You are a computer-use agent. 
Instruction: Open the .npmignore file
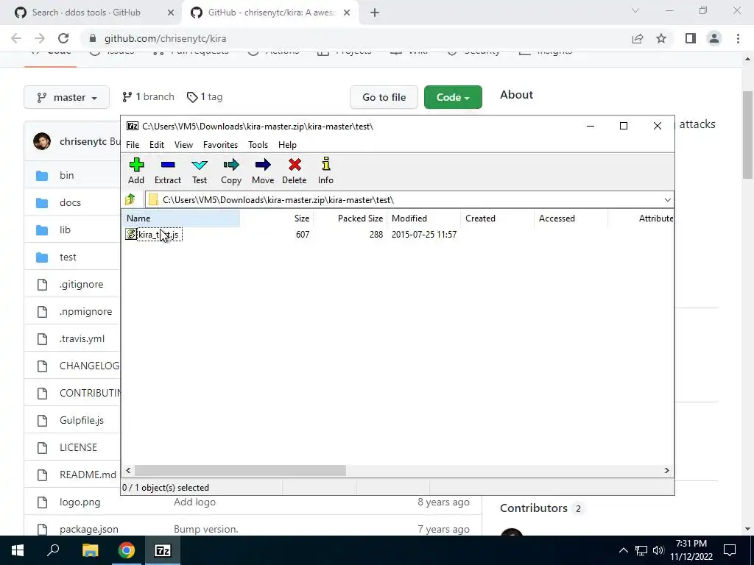pos(85,311)
